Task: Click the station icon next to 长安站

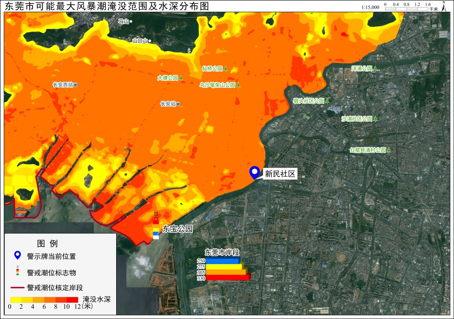Action: tap(178, 104)
